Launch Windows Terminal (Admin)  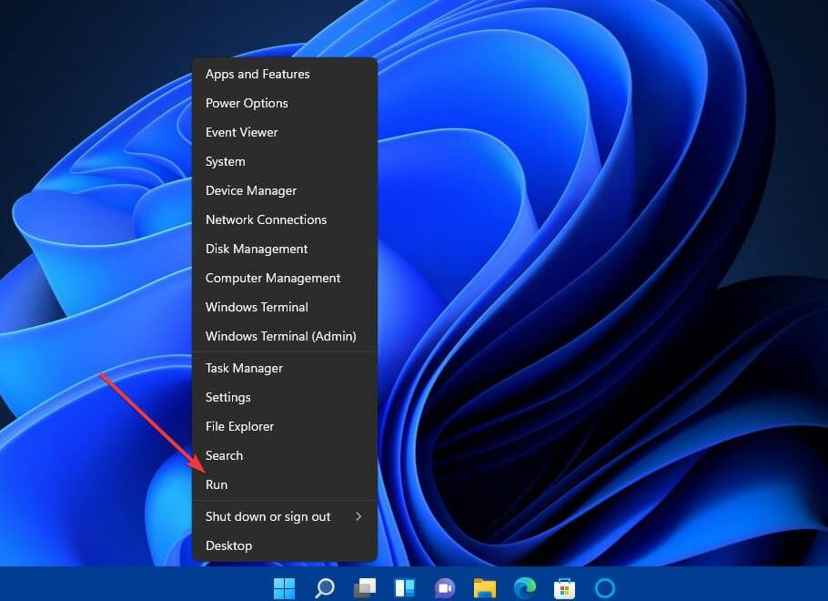pyautogui.click(x=280, y=336)
